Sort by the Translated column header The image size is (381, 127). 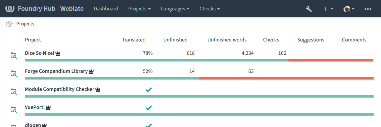click(x=134, y=40)
